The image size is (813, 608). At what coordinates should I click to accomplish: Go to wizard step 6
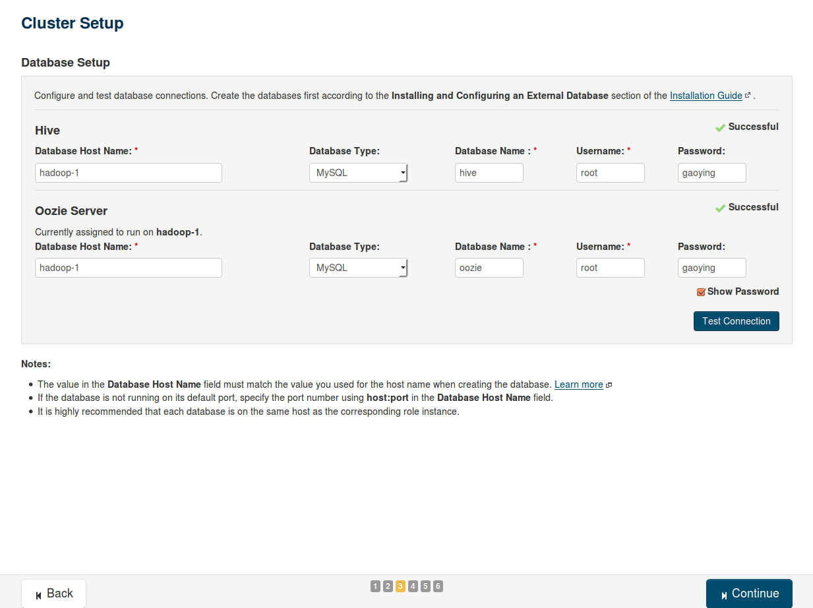(438, 586)
